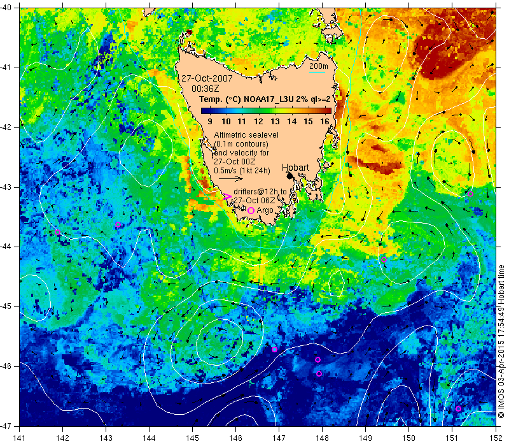Select Argo float marker near 143.3E, 43.6S
This screenshot has width=509, height=446.
tap(118, 225)
